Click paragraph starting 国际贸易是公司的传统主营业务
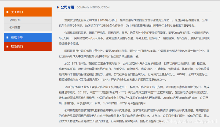The image size is (220, 127). click(134, 54)
